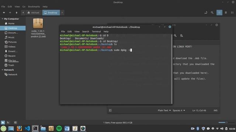
Task: Toggle the location entry in Nemo toolbar
Action: (206, 13)
